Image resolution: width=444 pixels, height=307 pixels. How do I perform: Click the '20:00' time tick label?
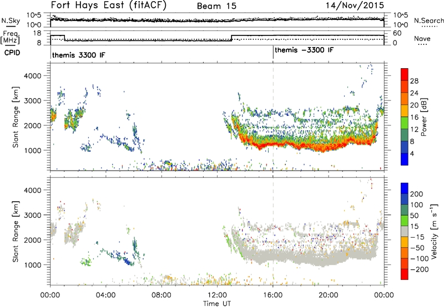coord(329,295)
